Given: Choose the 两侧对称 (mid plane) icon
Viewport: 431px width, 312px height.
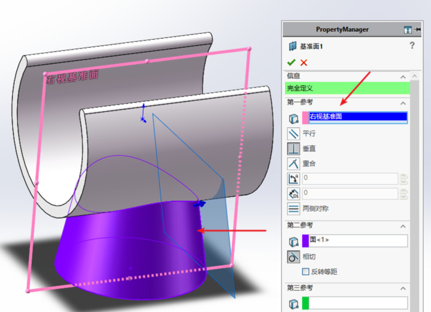Looking at the screenshot, I should tap(294, 209).
